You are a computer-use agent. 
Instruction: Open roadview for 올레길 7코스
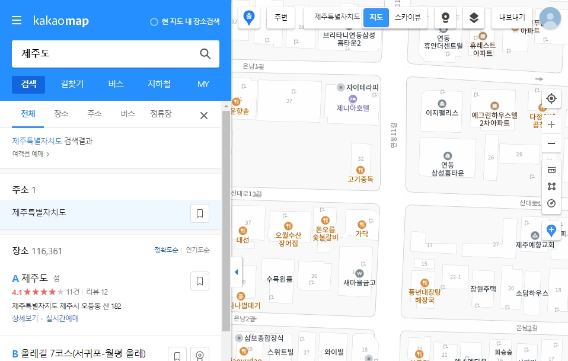200,356
